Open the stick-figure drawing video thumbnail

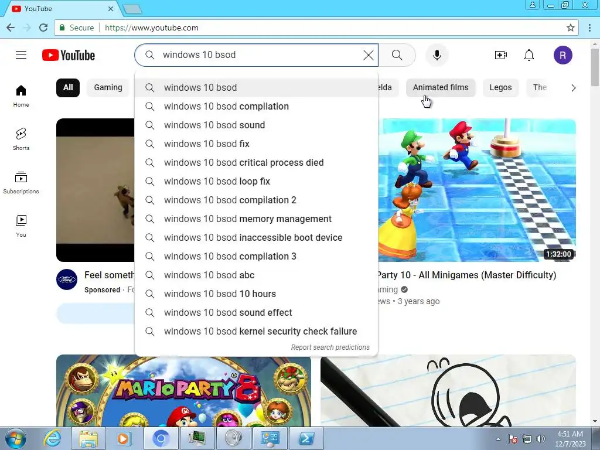pos(448,391)
